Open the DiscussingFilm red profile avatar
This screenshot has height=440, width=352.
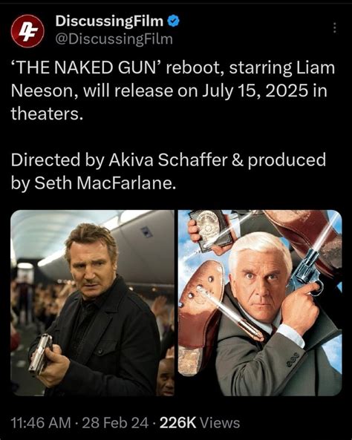[x=27, y=31]
